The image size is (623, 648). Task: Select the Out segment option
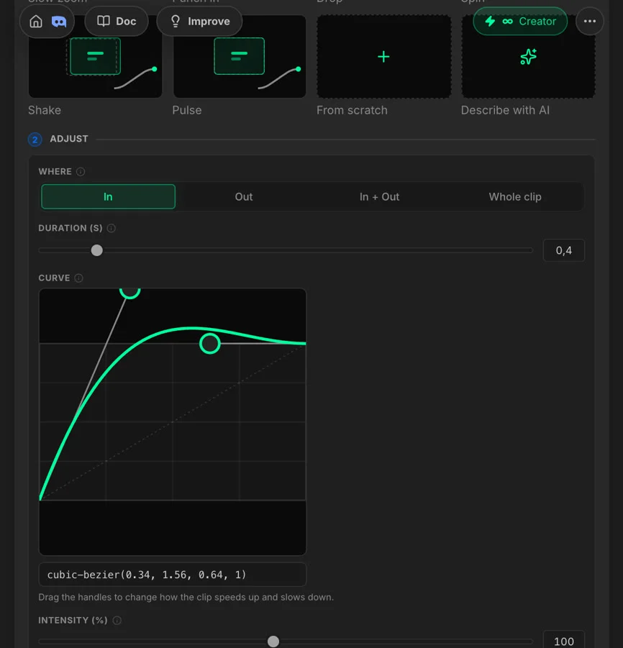pos(244,197)
